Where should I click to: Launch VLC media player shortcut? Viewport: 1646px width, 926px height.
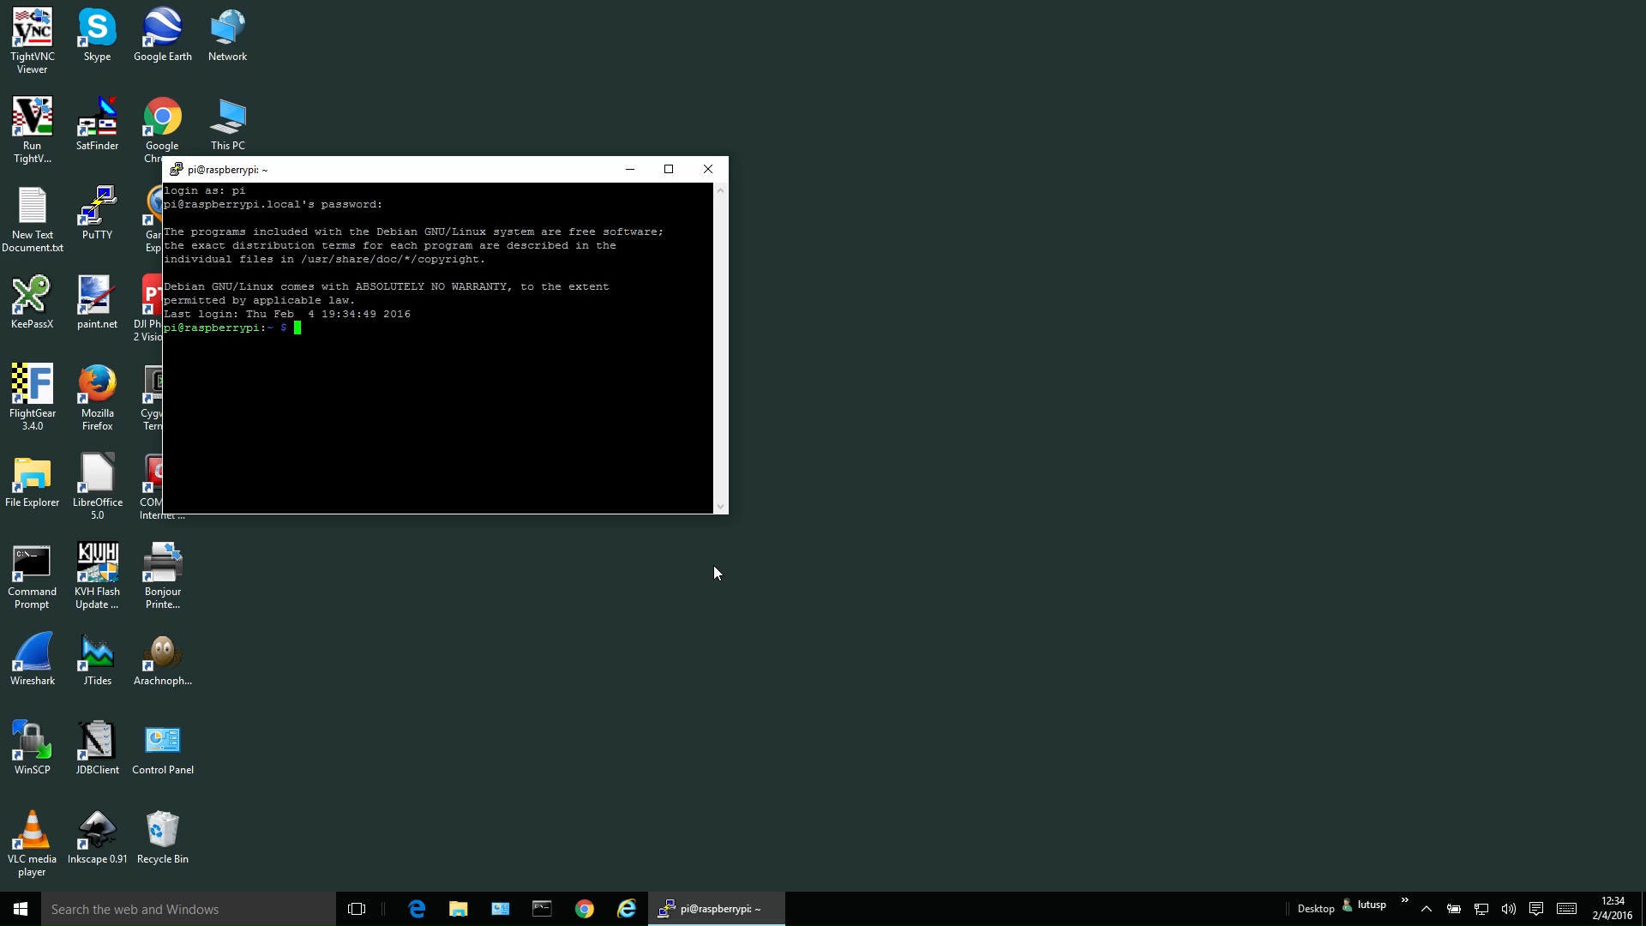tap(33, 832)
